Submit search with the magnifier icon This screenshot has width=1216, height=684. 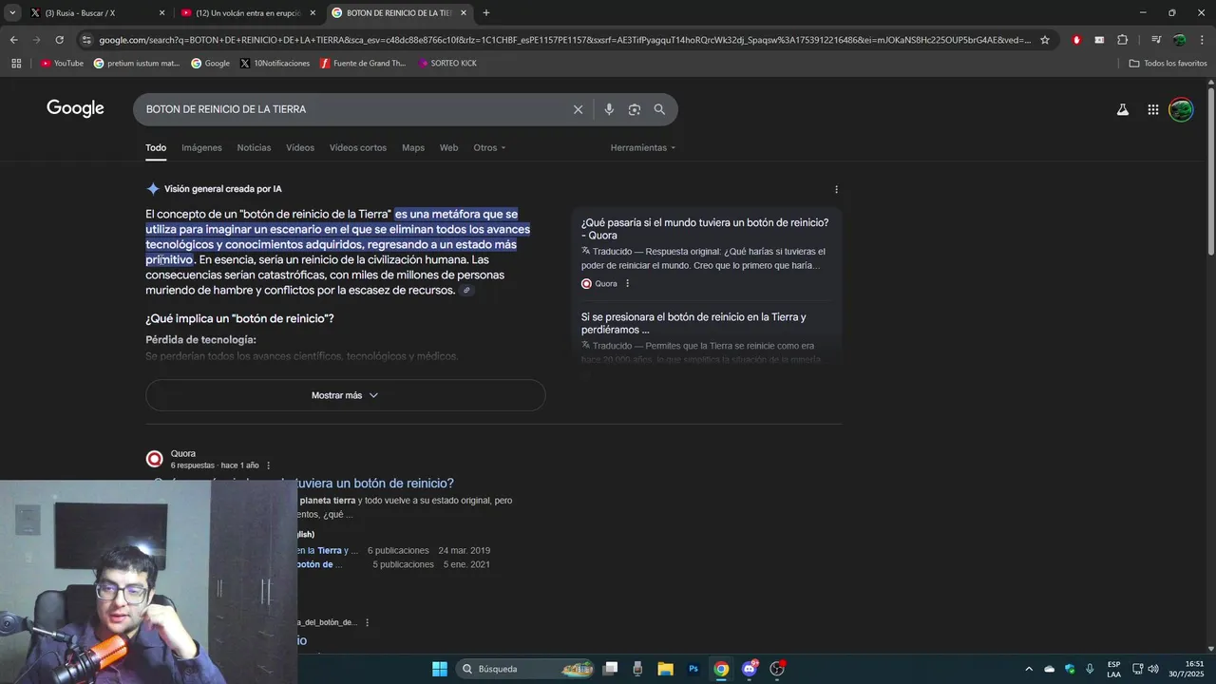(x=659, y=109)
